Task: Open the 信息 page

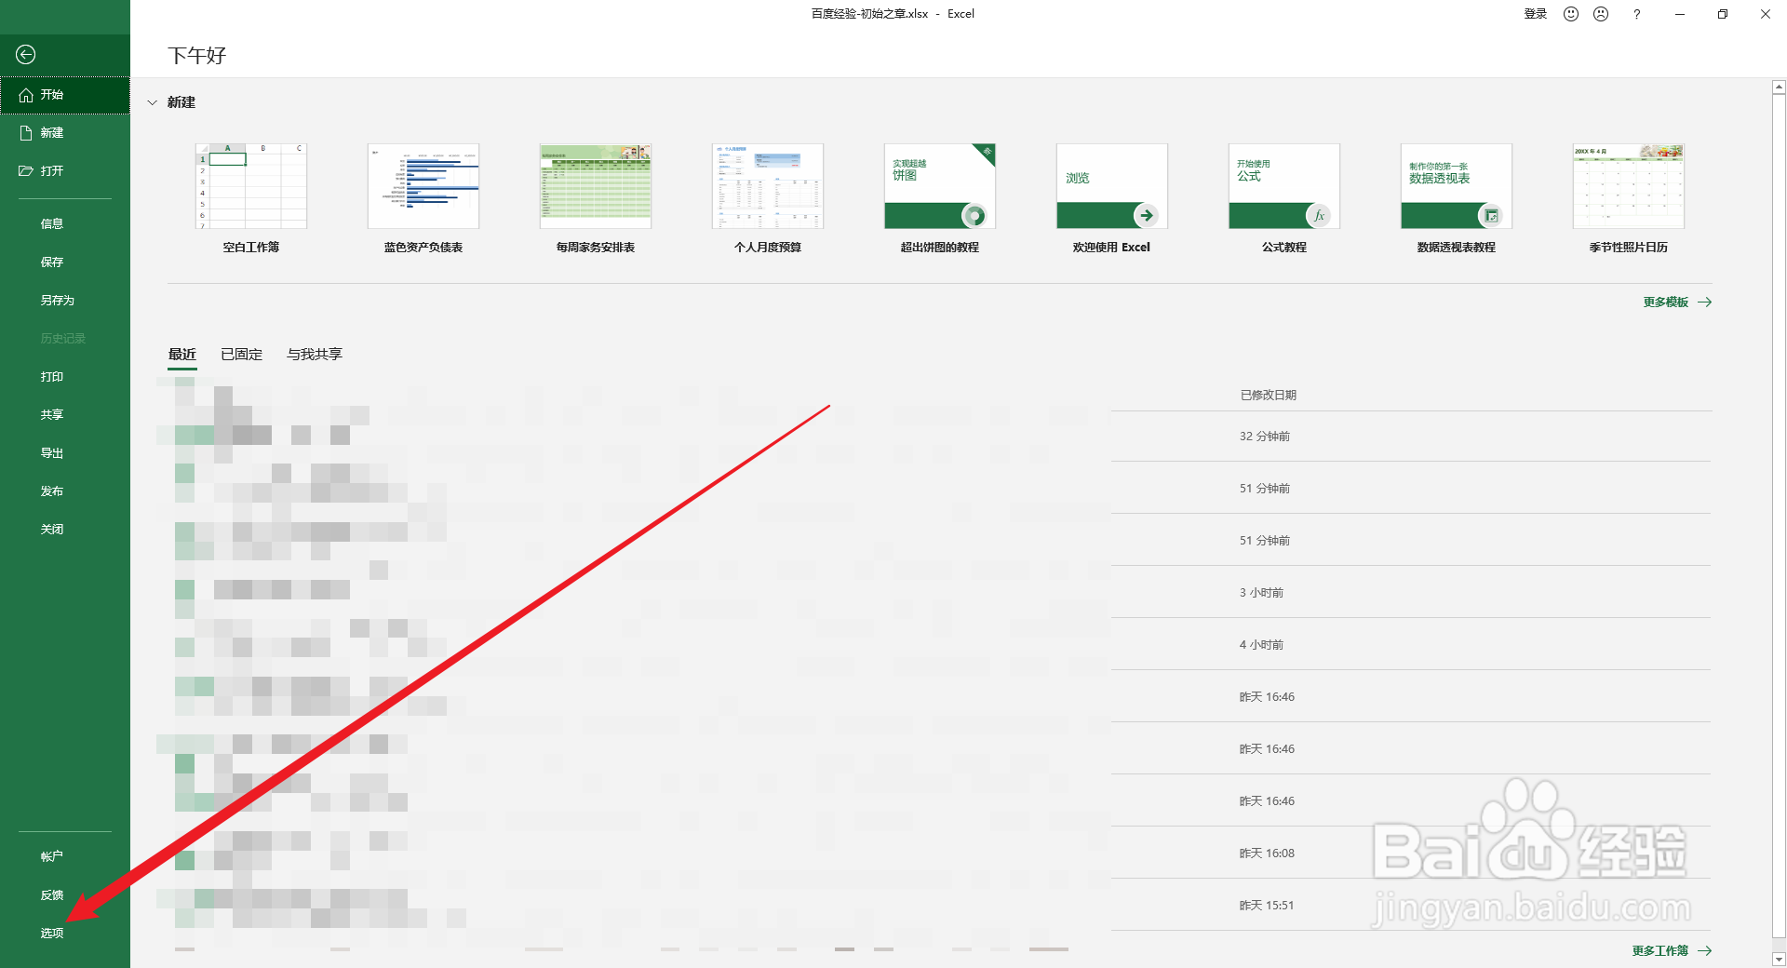Action: (65, 224)
